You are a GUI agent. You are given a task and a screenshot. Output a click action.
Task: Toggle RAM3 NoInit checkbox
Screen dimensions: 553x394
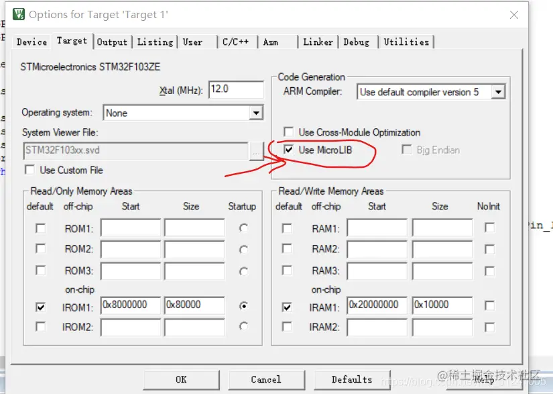pyautogui.click(x=489, y=270)
